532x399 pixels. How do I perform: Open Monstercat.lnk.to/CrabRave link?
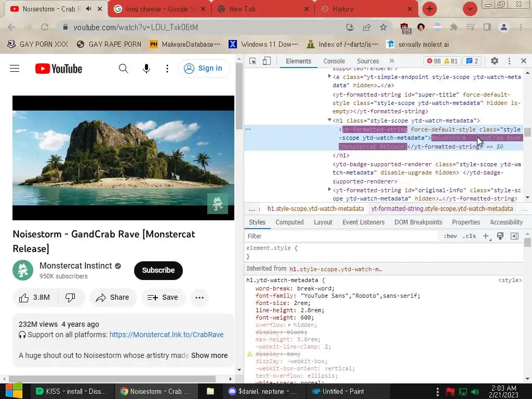166,335
